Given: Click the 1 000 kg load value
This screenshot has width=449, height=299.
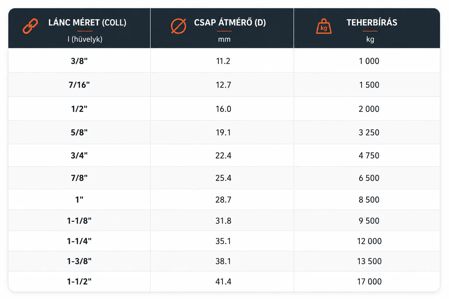Looking at the screenshot, I should pyautogui.click(x=369, y=61).
